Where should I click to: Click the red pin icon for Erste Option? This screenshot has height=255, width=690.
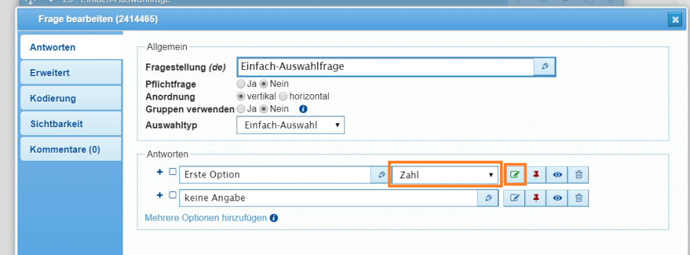[x=536, y=174]
